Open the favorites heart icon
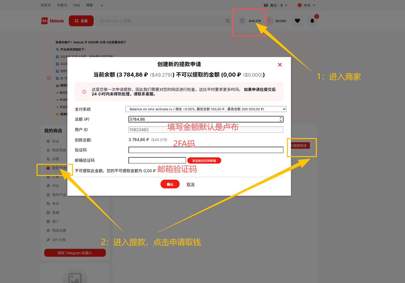 (x=297, y=21)
